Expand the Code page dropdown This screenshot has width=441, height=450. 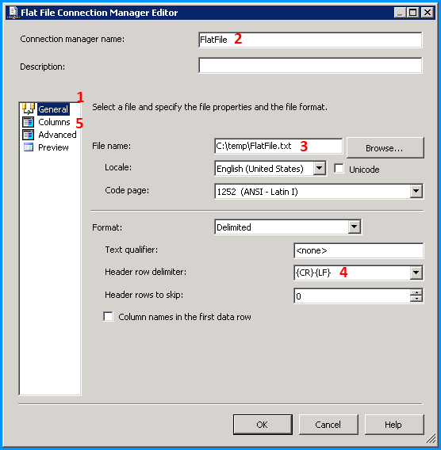[x=416, y=191]
